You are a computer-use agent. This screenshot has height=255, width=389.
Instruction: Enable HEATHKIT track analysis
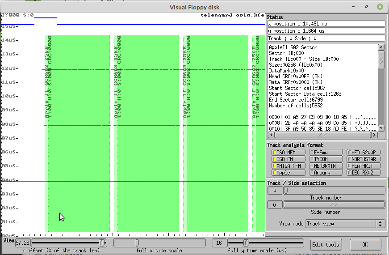click(364, 166)
